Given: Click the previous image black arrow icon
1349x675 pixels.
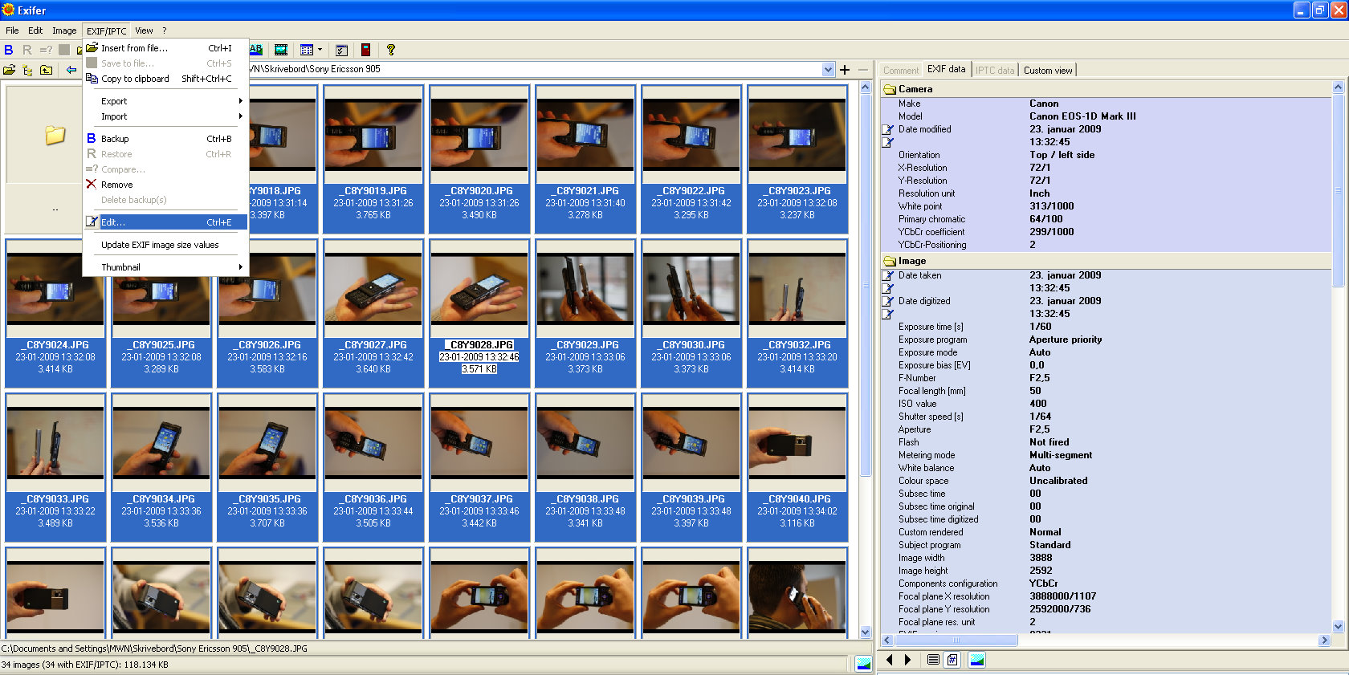Looking at the screenshot, I should [x=890, y=660].
